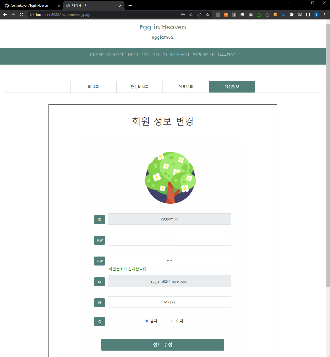Switch to the 커뮤니티 tab

(186, 87)
